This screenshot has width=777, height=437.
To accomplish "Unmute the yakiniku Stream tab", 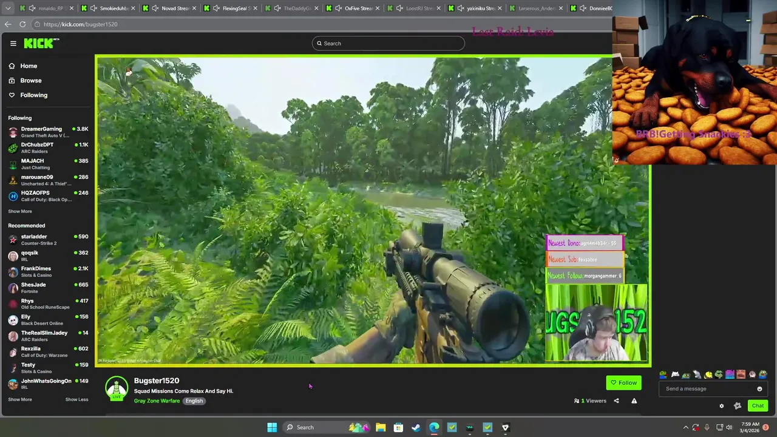I will pyautogui.click(x=461, y=8).
